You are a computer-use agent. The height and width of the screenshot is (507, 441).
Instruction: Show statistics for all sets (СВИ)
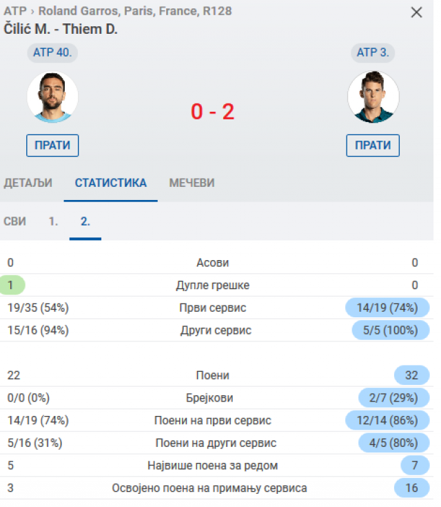(x=15, y=221)
